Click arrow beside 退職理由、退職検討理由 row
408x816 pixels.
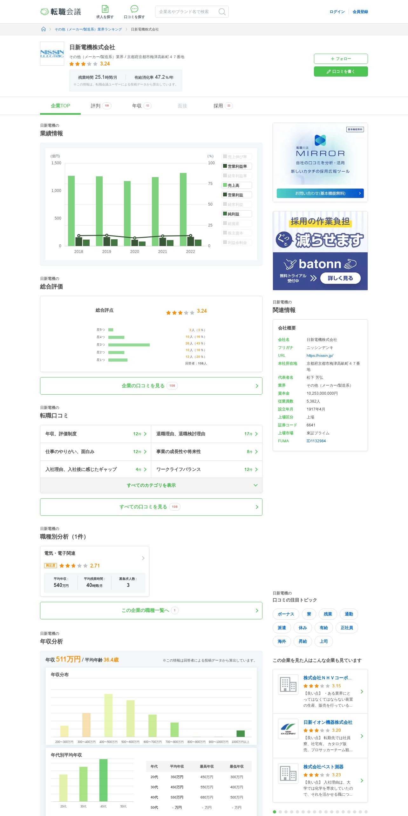[x=256, y=434]
